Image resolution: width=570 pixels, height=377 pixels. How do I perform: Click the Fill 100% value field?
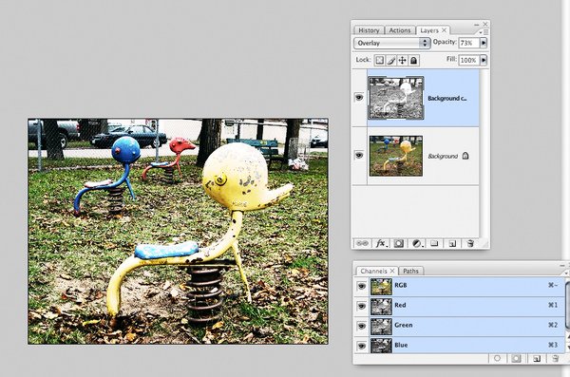pyautogui.click(x=469, y=60)
